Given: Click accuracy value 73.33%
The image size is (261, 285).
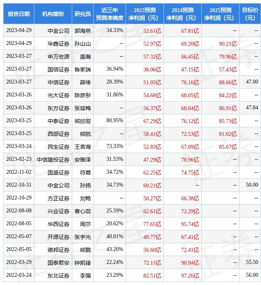Looking at the screenshot, I should click(x=115, y=146).
